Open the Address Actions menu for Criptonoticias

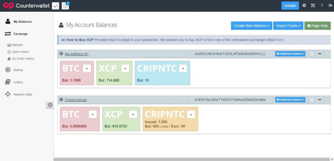[290, 99]
